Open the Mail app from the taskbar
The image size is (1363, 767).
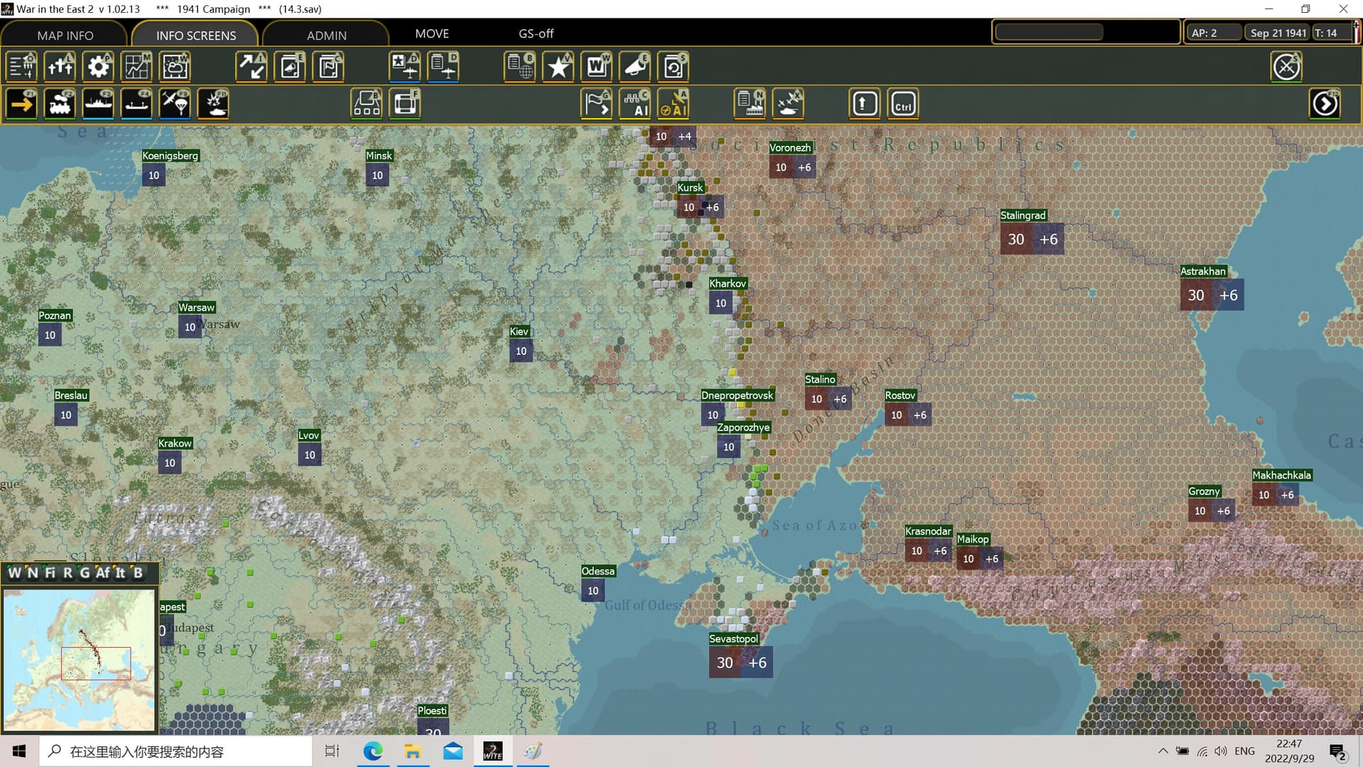pos(453,751)
